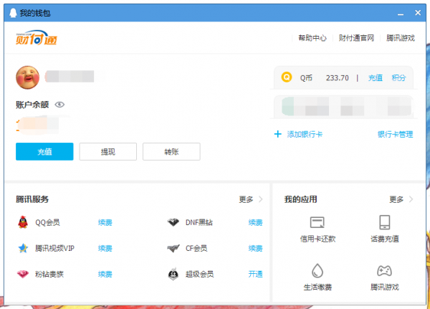Screen dimensions: 430x309
Task: Click 续费 for DNF黑钻
Action: [255, 222]
